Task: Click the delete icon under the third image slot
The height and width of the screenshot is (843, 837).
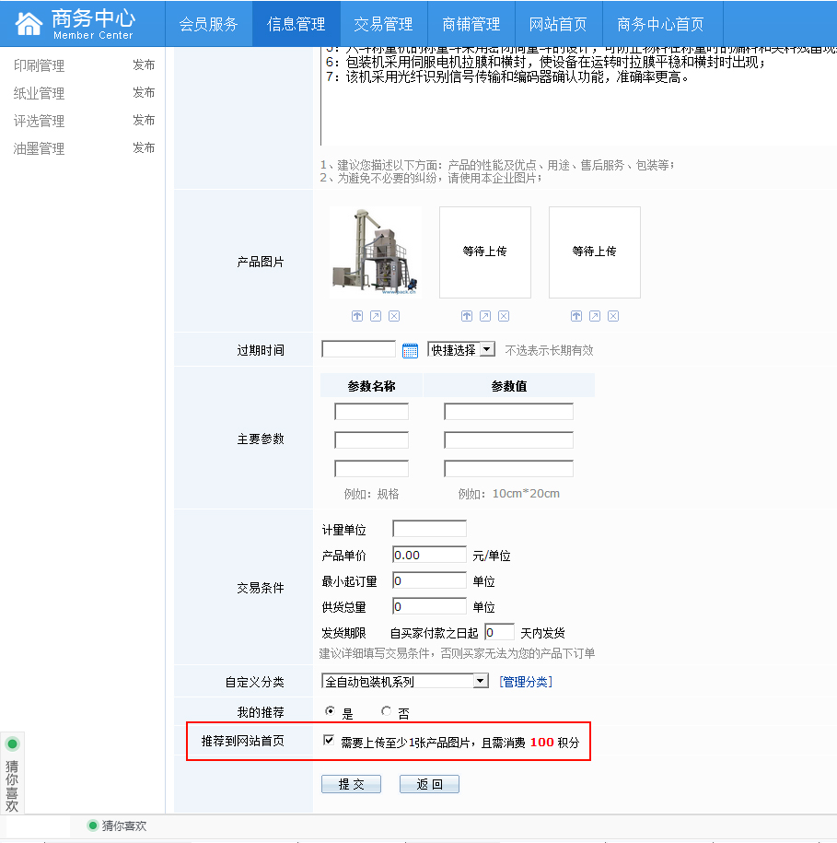Action: coord(613,316)
